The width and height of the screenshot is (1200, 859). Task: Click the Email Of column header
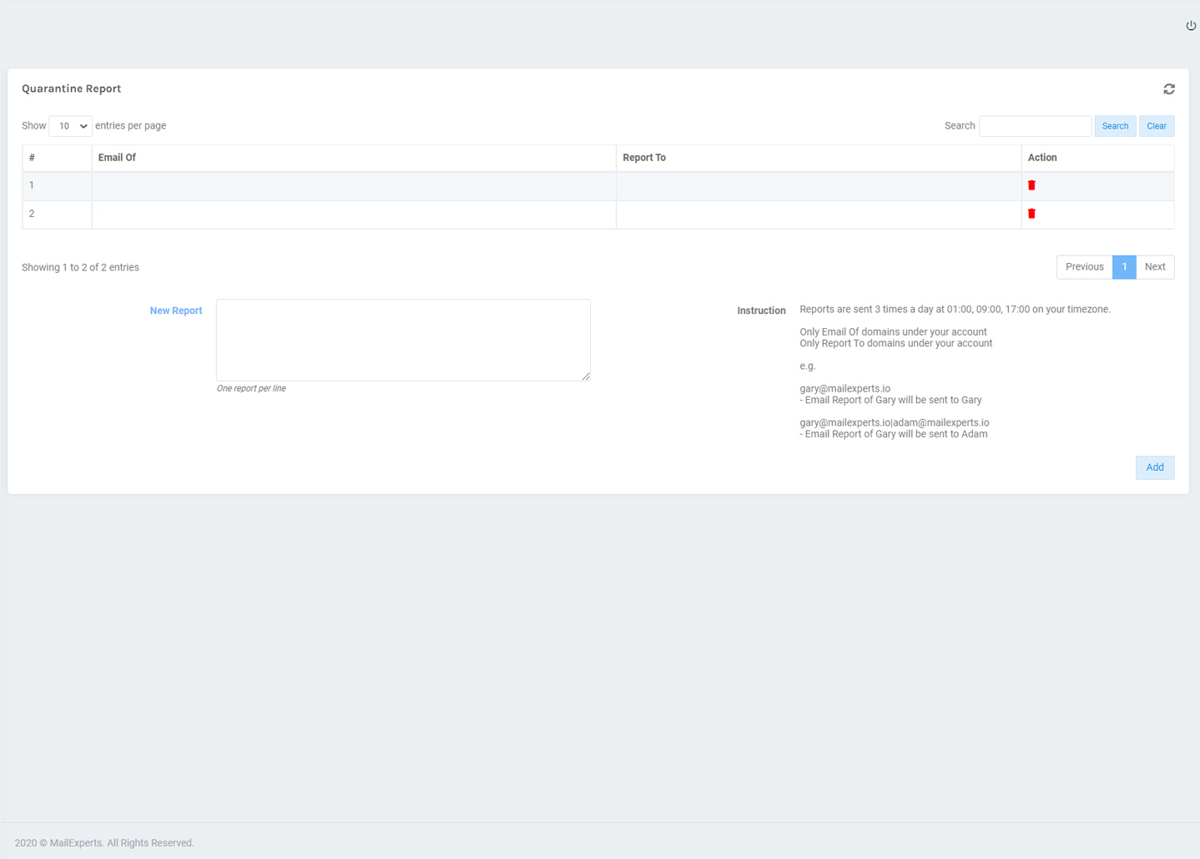click(x=117, y=157)
